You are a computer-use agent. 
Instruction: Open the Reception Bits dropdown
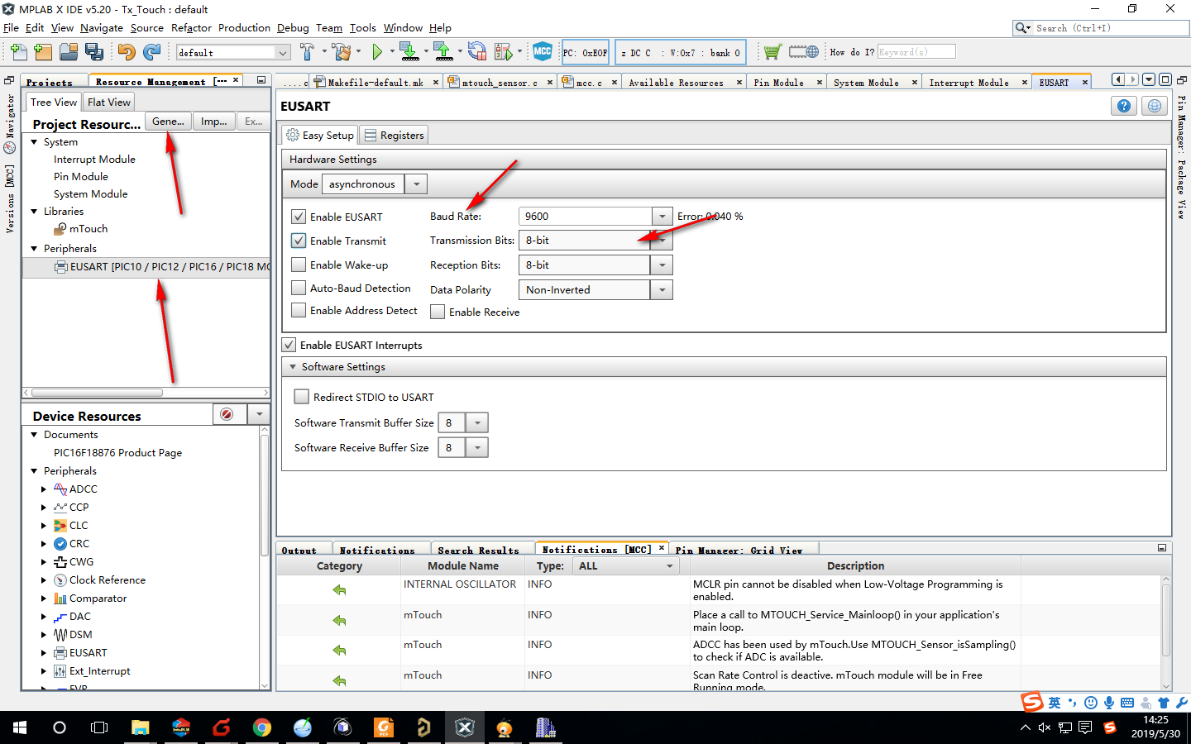(x=662, y=265)
